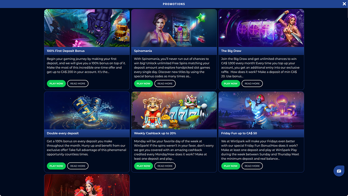Open Read More for Spinomania
Image resolution: width=348 pixels, height=196 pixels.
[165, 83]
